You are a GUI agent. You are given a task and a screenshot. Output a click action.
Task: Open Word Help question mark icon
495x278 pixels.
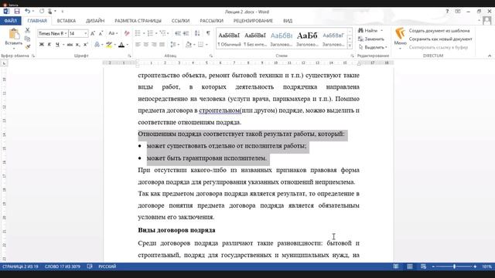[x=447, y=12]
